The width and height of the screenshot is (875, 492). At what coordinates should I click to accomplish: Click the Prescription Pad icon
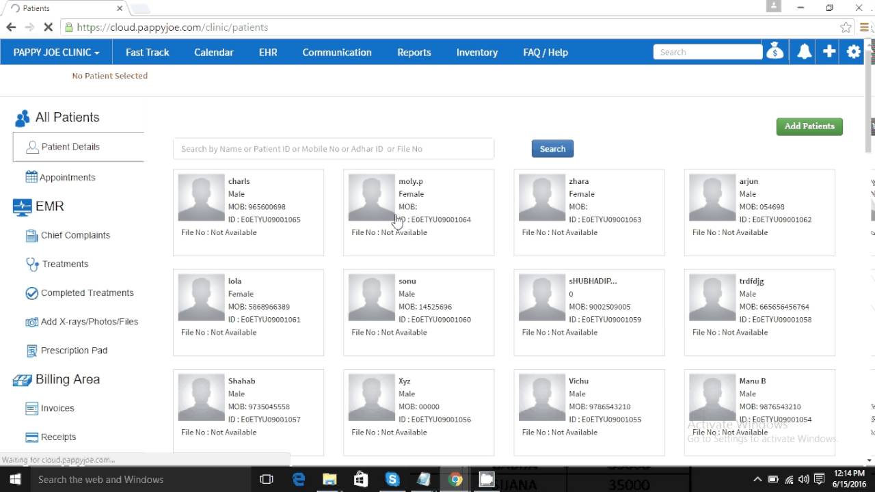(31, 351)
